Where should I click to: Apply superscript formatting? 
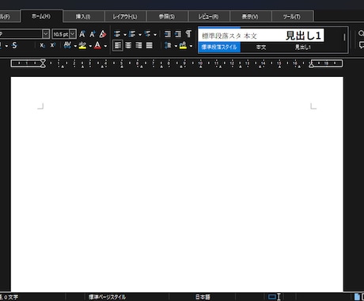coord(53,45)
